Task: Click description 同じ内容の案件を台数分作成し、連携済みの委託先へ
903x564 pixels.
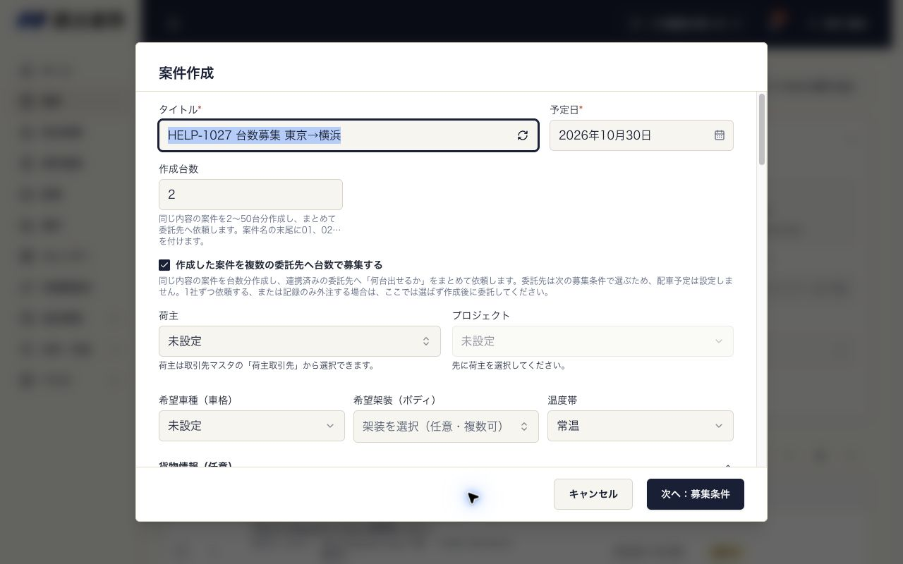Action: click(446, 286)
